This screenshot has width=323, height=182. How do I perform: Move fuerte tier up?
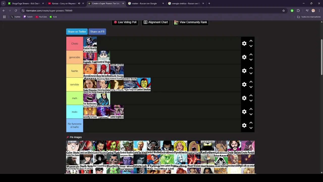pyautogui.click(x=251, y=68)
